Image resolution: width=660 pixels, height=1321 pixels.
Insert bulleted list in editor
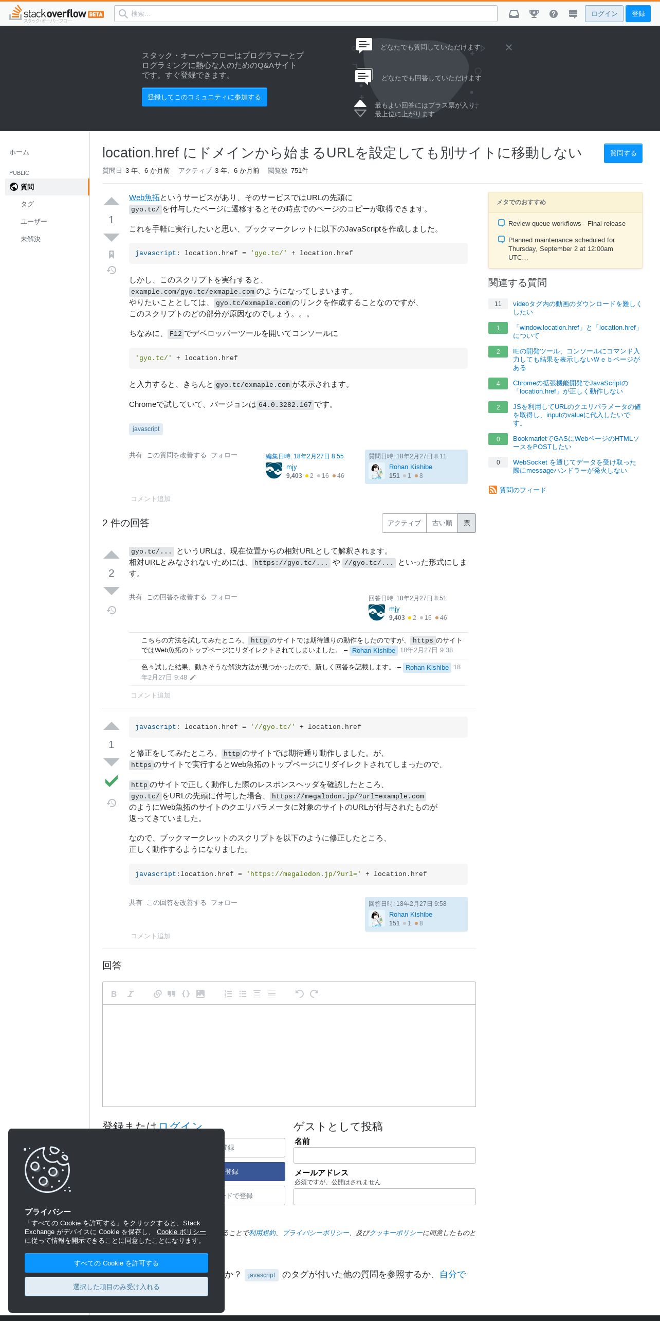click(x=243, y=994)
